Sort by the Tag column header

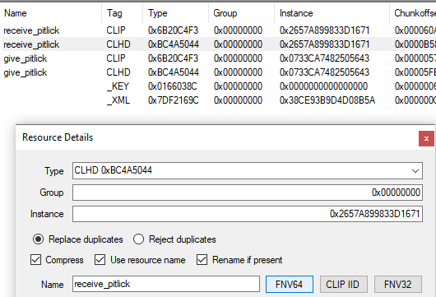pyautogui.click(x=123, y=13)
